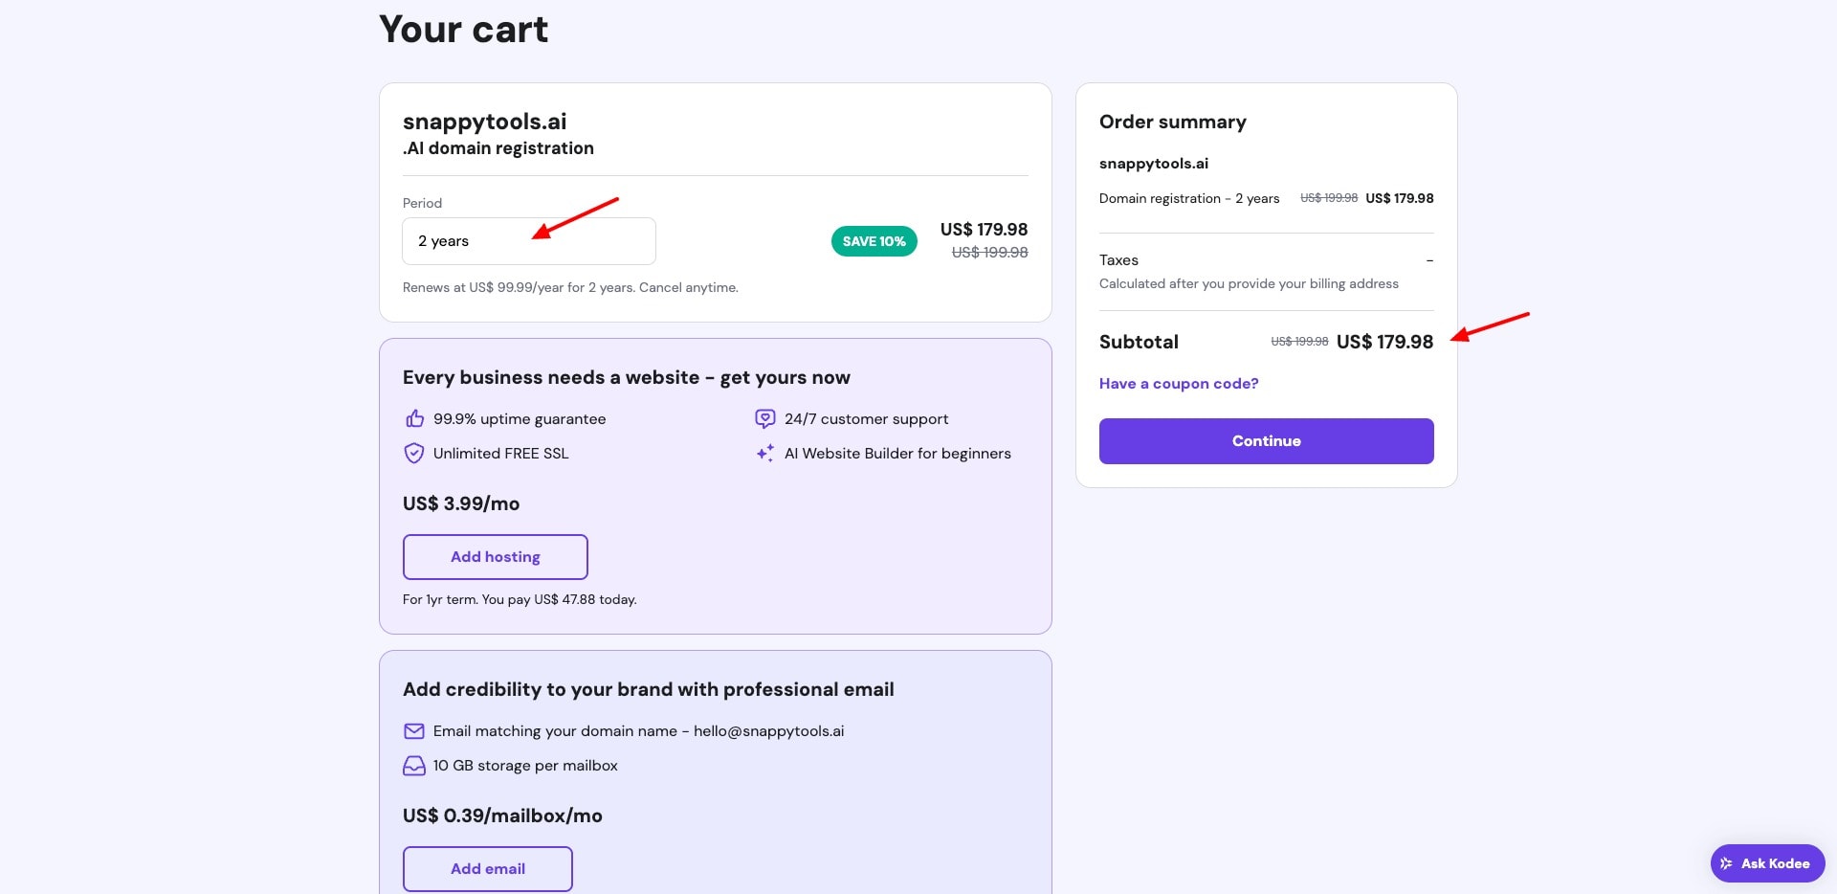Open the Period dropdown showing 2 years
Image resolution: width=1837 pixels, height=894 pixels.
coord(528,241)
